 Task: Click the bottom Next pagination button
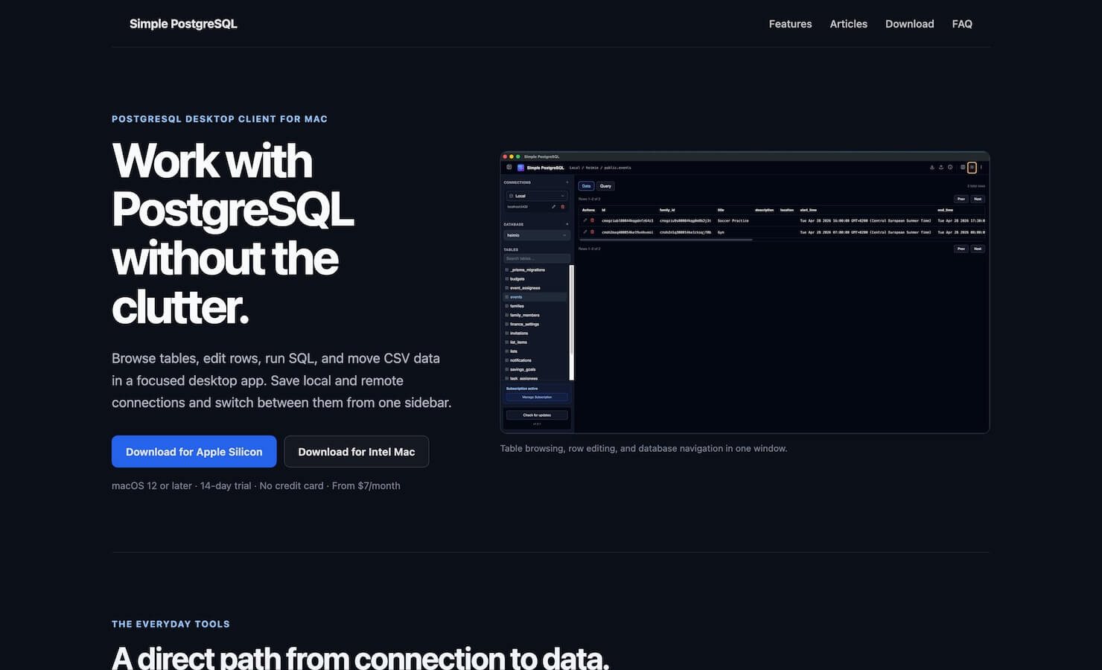[978, 249]
